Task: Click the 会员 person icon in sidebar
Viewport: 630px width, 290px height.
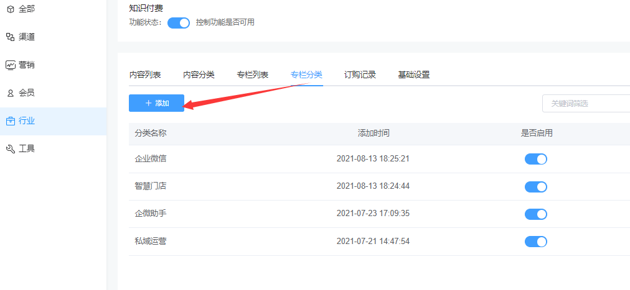Action: point(11,93)
